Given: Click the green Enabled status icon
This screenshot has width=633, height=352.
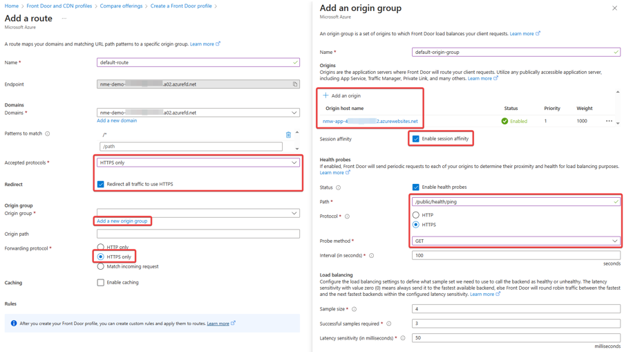Looking at the screenshot, I should tap(504, 121).
